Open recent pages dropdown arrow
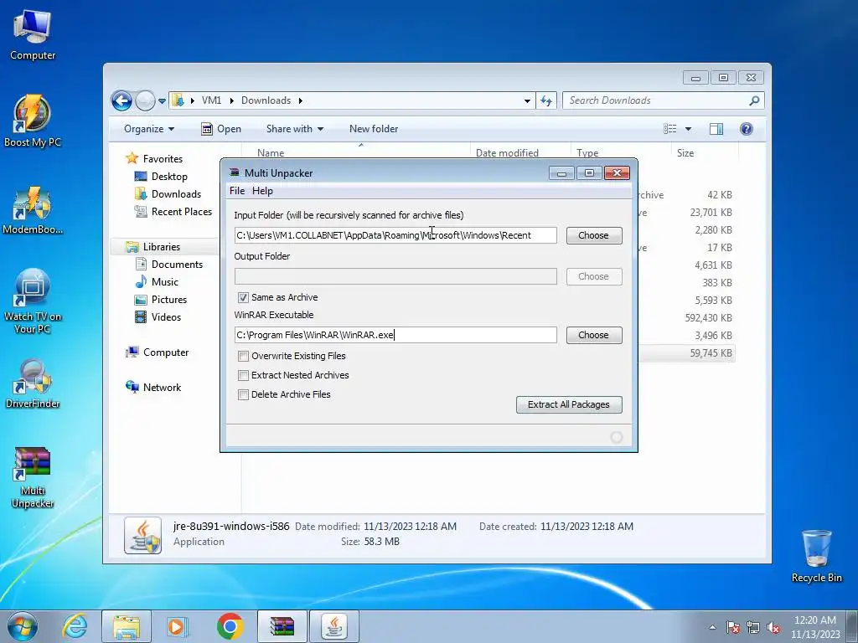Image resolution: width=858 pixels, height=643 pixels. pos(162,100)
